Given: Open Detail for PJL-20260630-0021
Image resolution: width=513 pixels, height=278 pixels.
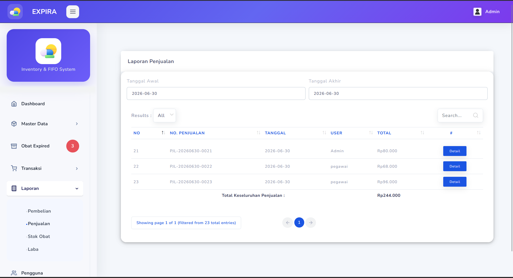Looking at the screenshot, I should [x=455, y=151].
